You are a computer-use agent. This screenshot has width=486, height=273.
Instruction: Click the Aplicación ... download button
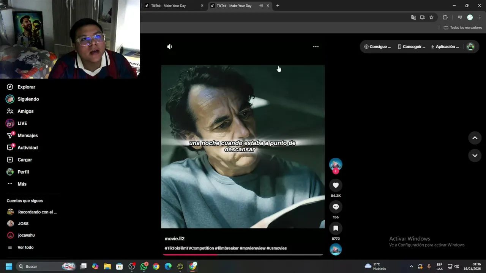click(445, 47)
